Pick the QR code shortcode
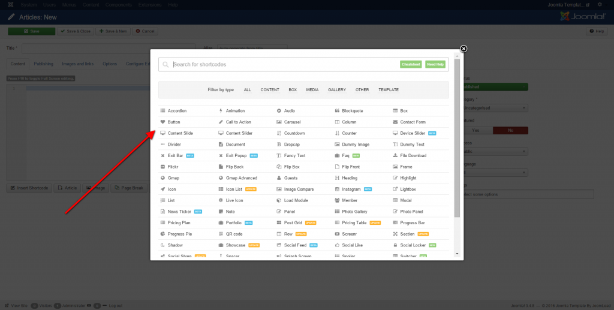The width and height of the screenshot is (614, 310). pos(230,234)
